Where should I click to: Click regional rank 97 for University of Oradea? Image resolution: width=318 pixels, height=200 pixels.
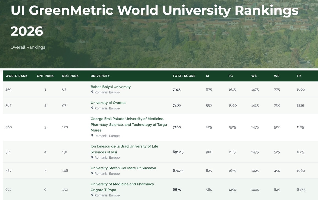pos(64,105)
